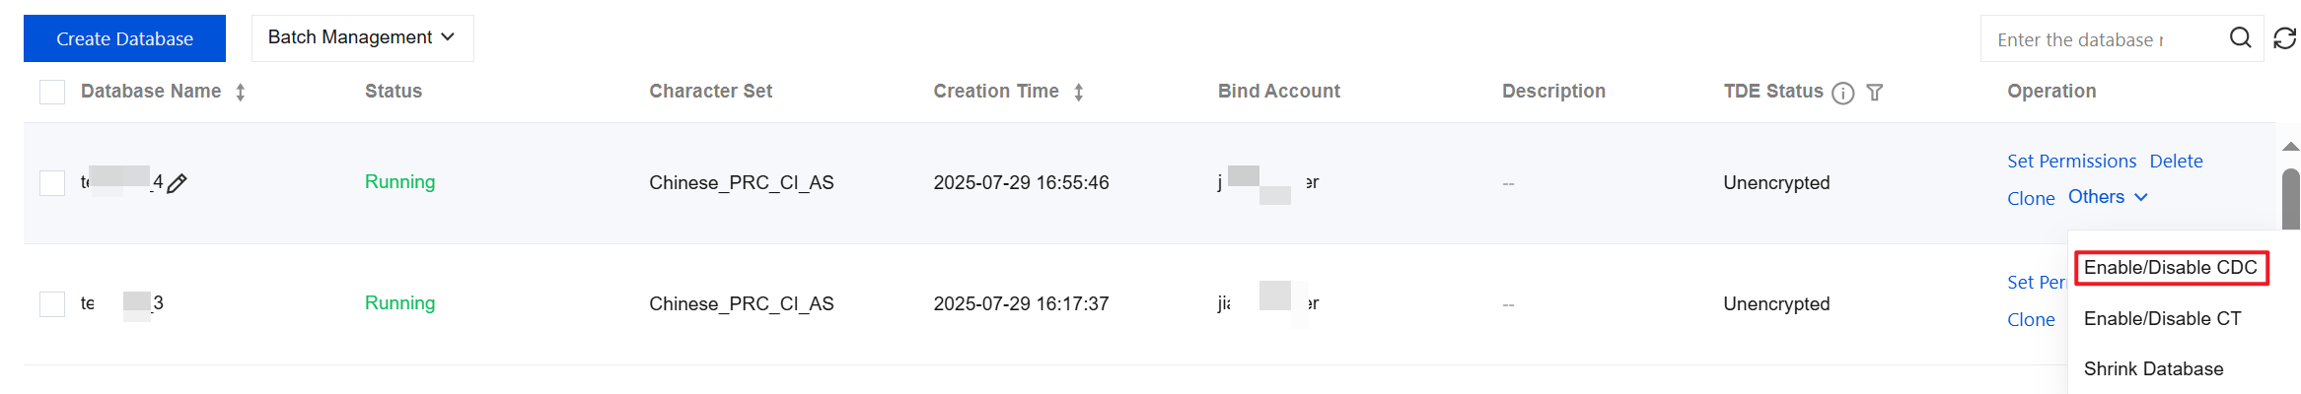This screenshot has height=394, width=2301.
Task: Click the search magnifier icon
Action: [2240, 38]
